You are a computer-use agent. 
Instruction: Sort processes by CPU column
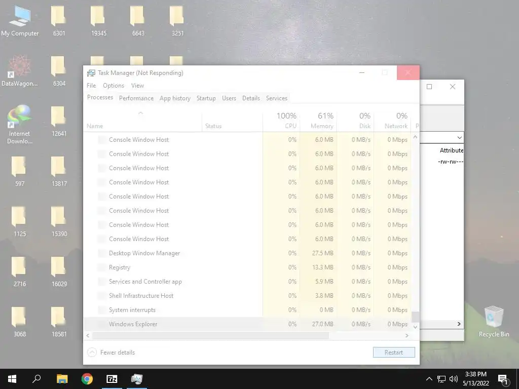click(x=281, y=122)
